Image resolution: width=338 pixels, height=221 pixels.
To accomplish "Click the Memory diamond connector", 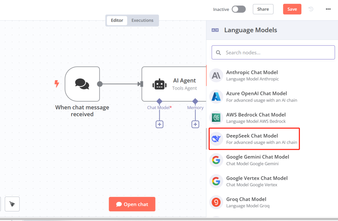I will coord(195,101).
